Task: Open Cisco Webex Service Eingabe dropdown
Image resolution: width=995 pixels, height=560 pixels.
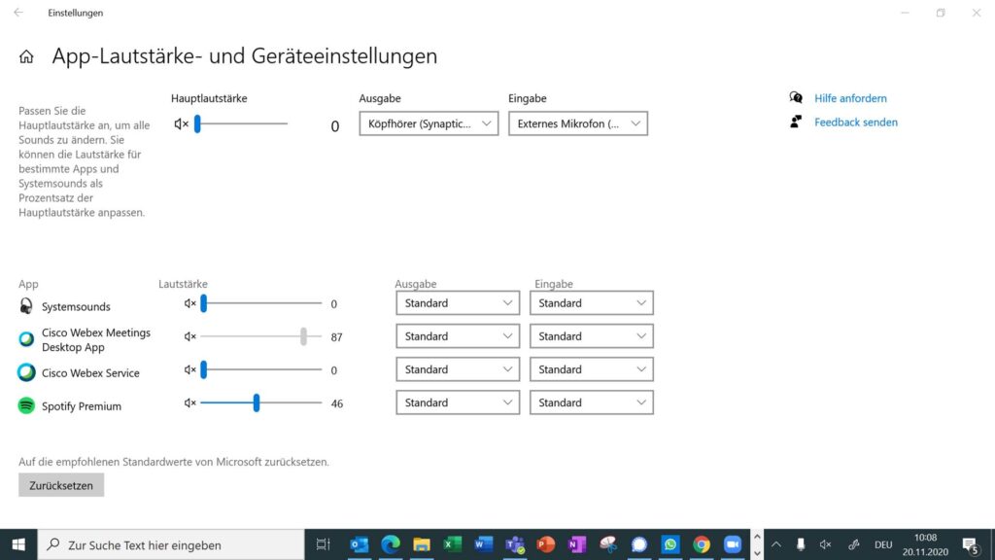Action: click(x=592, y=368)
